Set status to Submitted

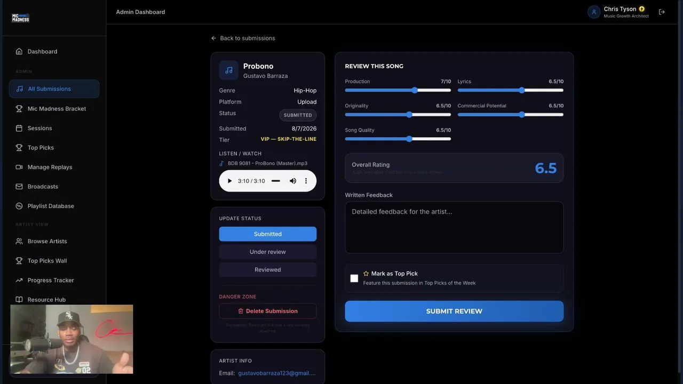(x=268, y=234)
